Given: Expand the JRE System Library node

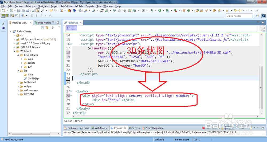Looking at the screenshot, I should pyautogui.click(x=14, y=39).
